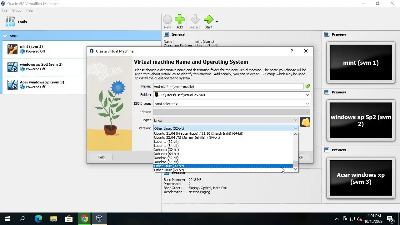
Task: Open the Group menu
Action: tap(17, 10)
